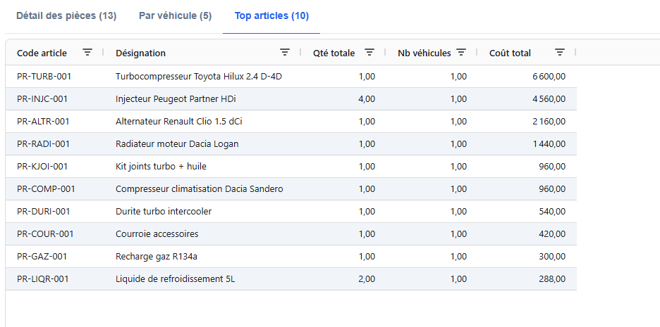The height and width of the screenshot is (327, 660).
Task: Switch to Par véhicule tab
Action: point(175,15)
